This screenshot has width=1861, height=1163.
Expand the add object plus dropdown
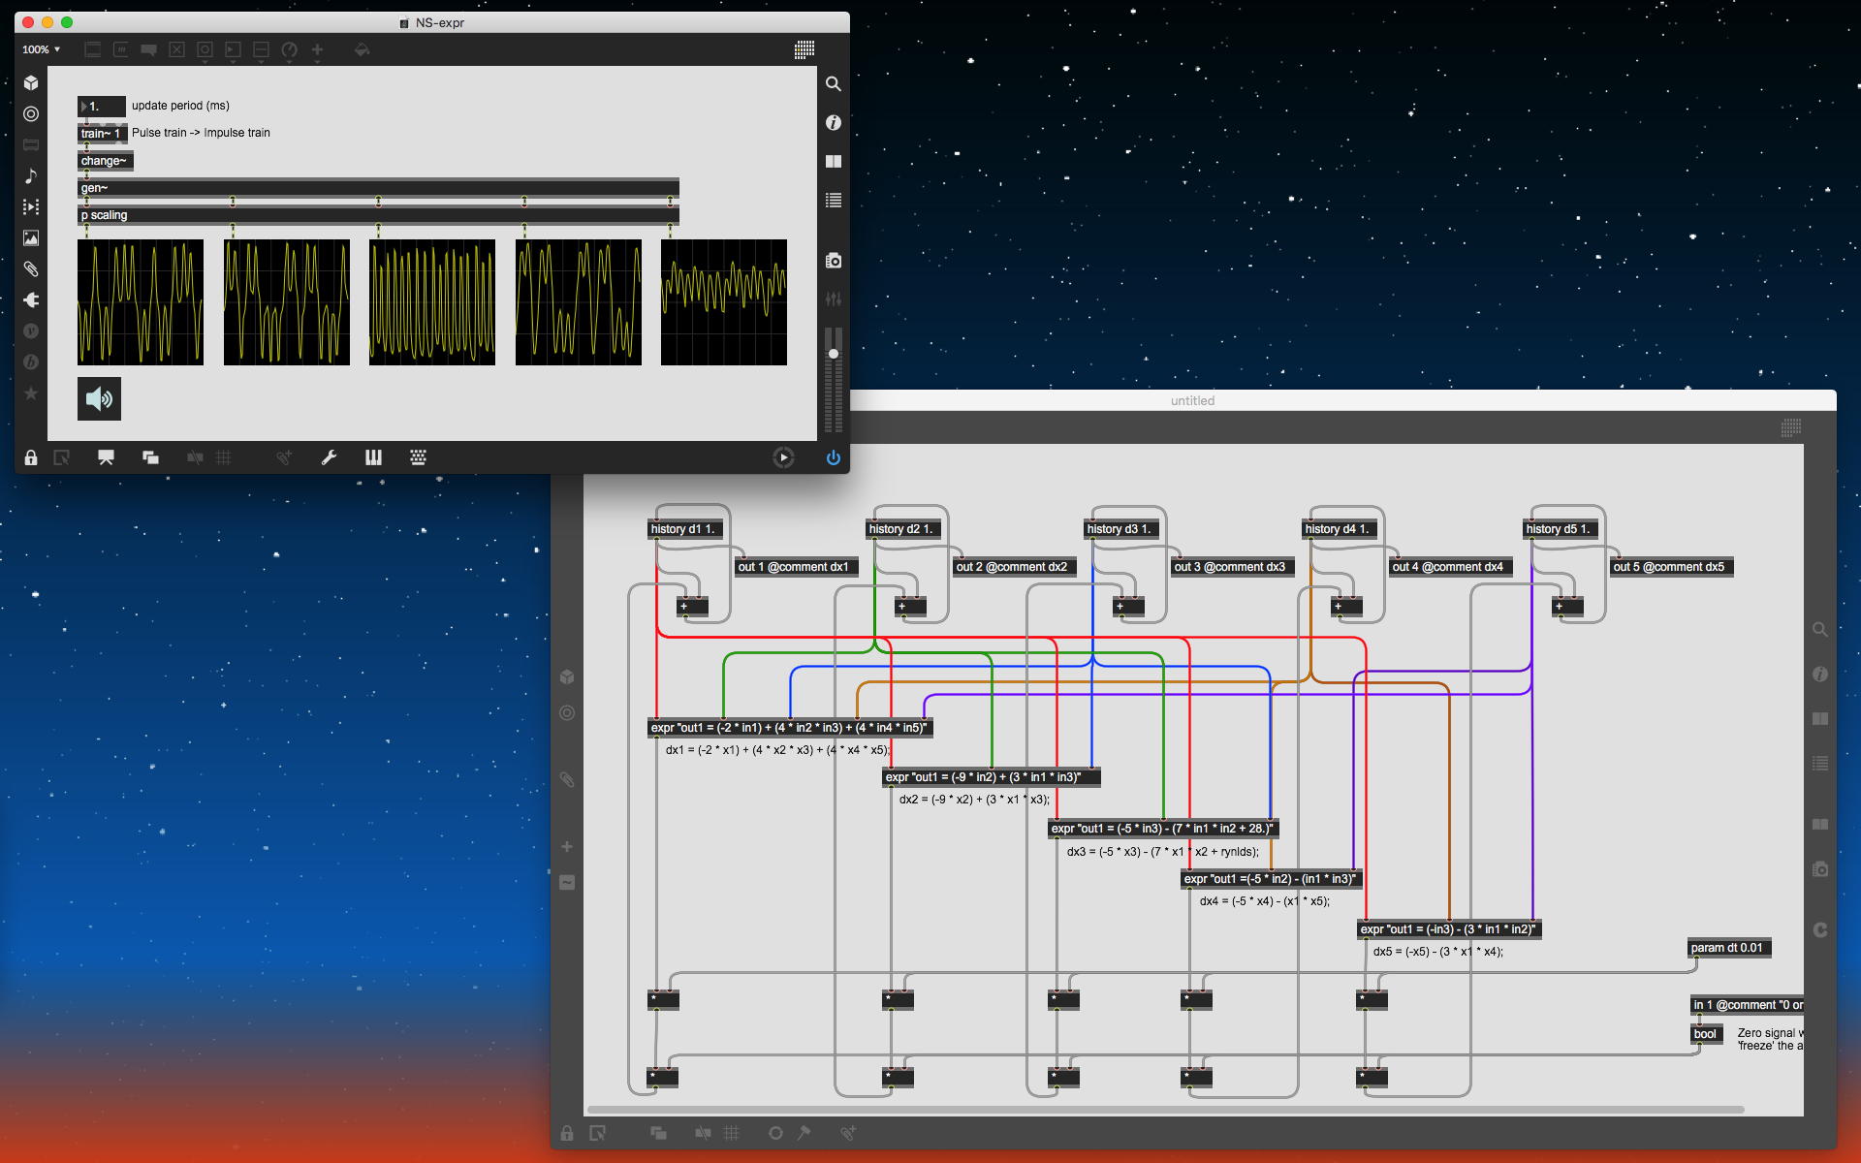click(x=317, y=49)
